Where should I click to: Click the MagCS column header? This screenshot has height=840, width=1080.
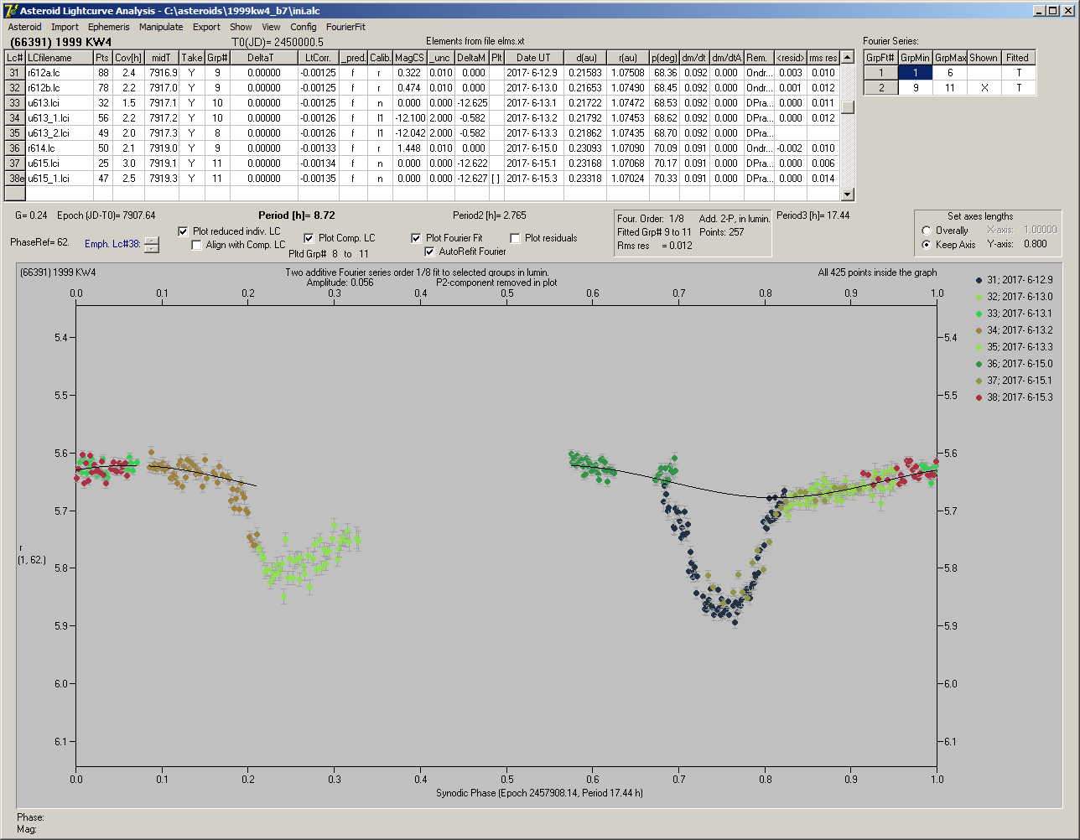point(409,58)
